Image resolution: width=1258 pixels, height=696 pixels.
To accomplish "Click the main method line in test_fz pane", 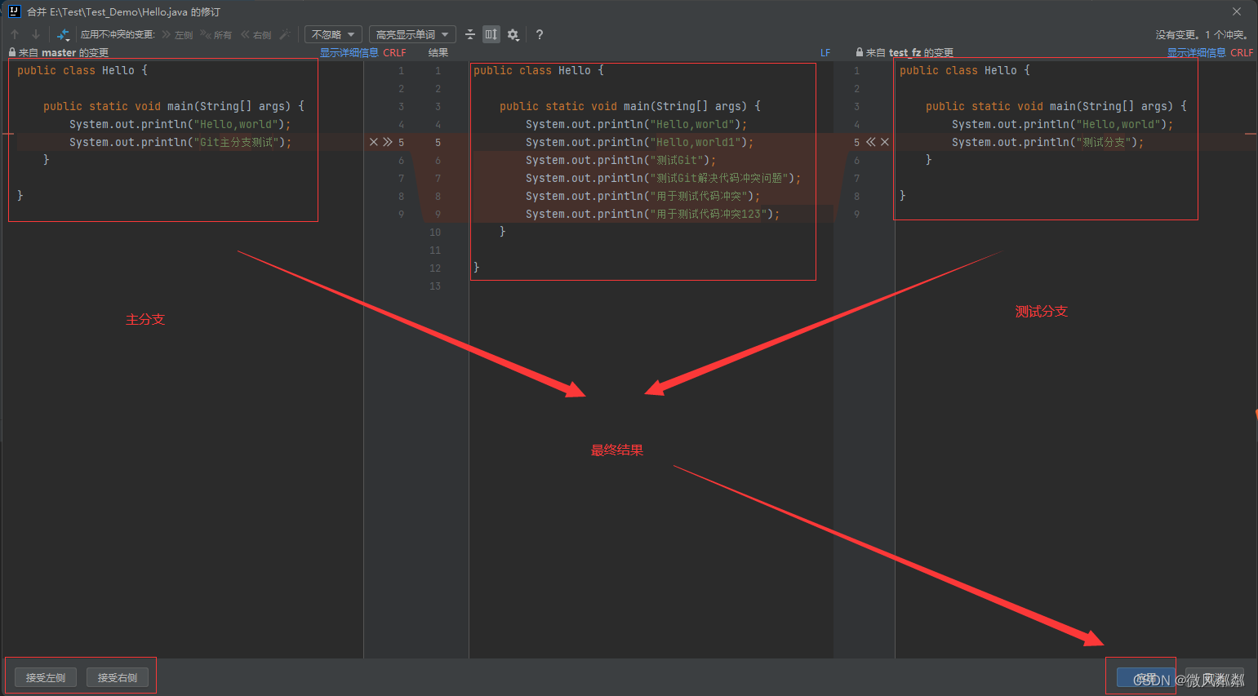I will [1056, 106].
